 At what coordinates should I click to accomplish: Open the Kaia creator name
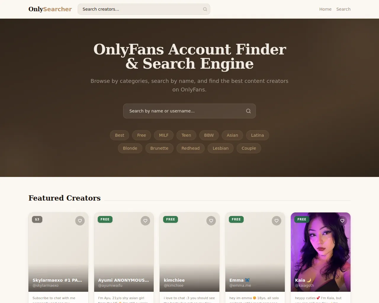tap(303, 280)
